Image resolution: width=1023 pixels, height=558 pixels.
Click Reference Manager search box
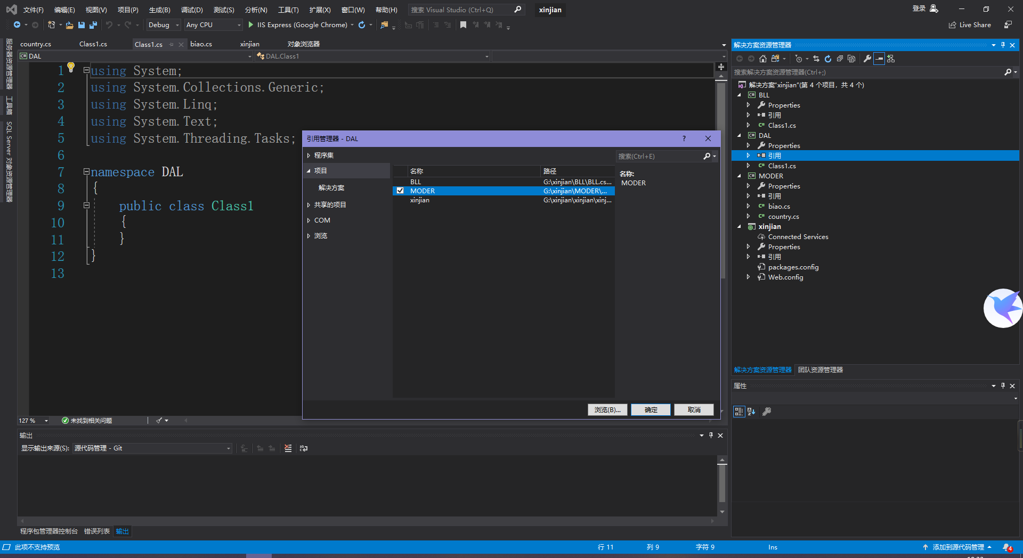(x=661, y=156)
